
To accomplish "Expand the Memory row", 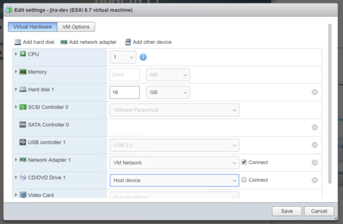I will pyautogui.click(x=16, y=72).
